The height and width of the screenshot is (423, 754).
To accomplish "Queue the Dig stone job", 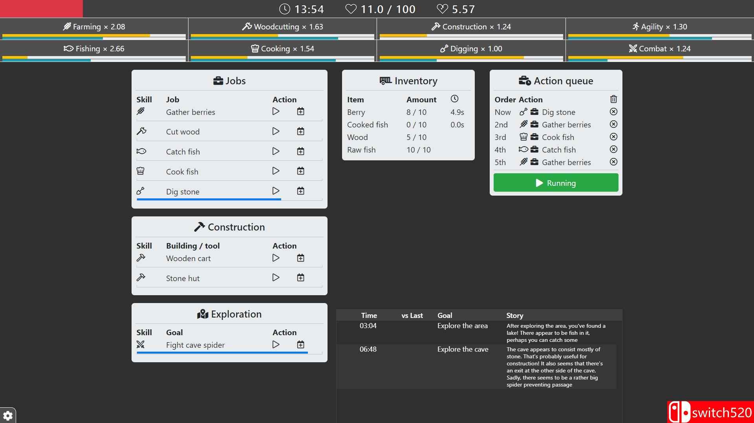I will [x=300, y=191].
